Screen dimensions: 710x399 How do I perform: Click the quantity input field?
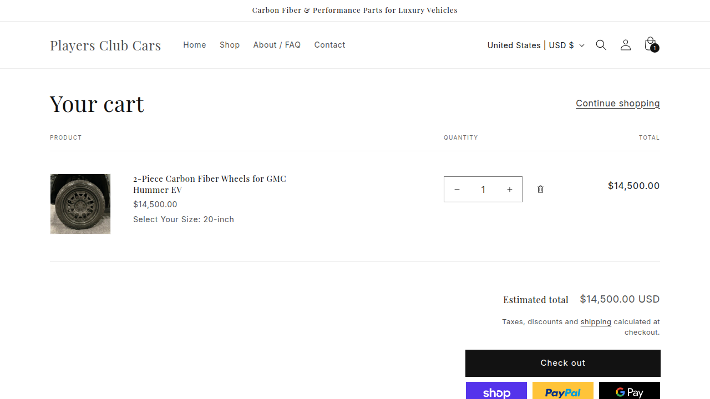483,190
